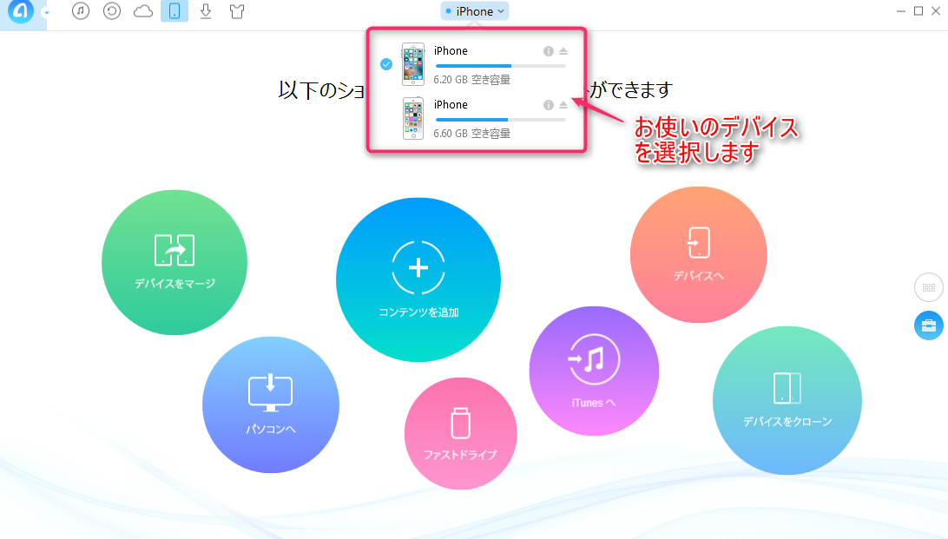Click the blue checkmark of the selected iPhone
This screenshot has width=948, height=539.
click(386, 64)
